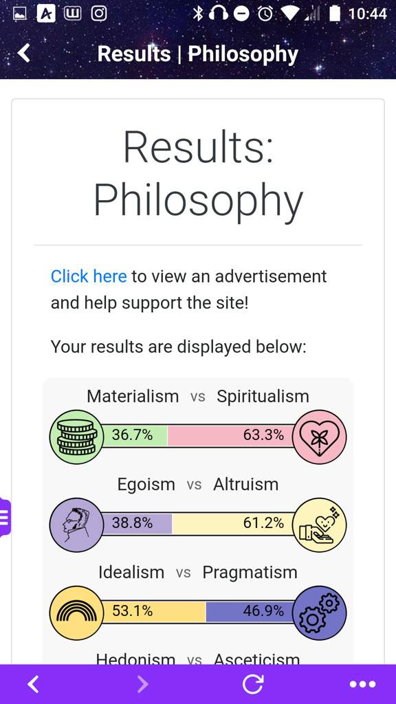
Task: Go back using the header arrow
Action: tap(24, 53)
